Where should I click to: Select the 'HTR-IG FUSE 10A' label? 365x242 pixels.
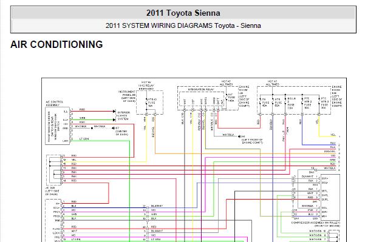[x=152, y=103]
